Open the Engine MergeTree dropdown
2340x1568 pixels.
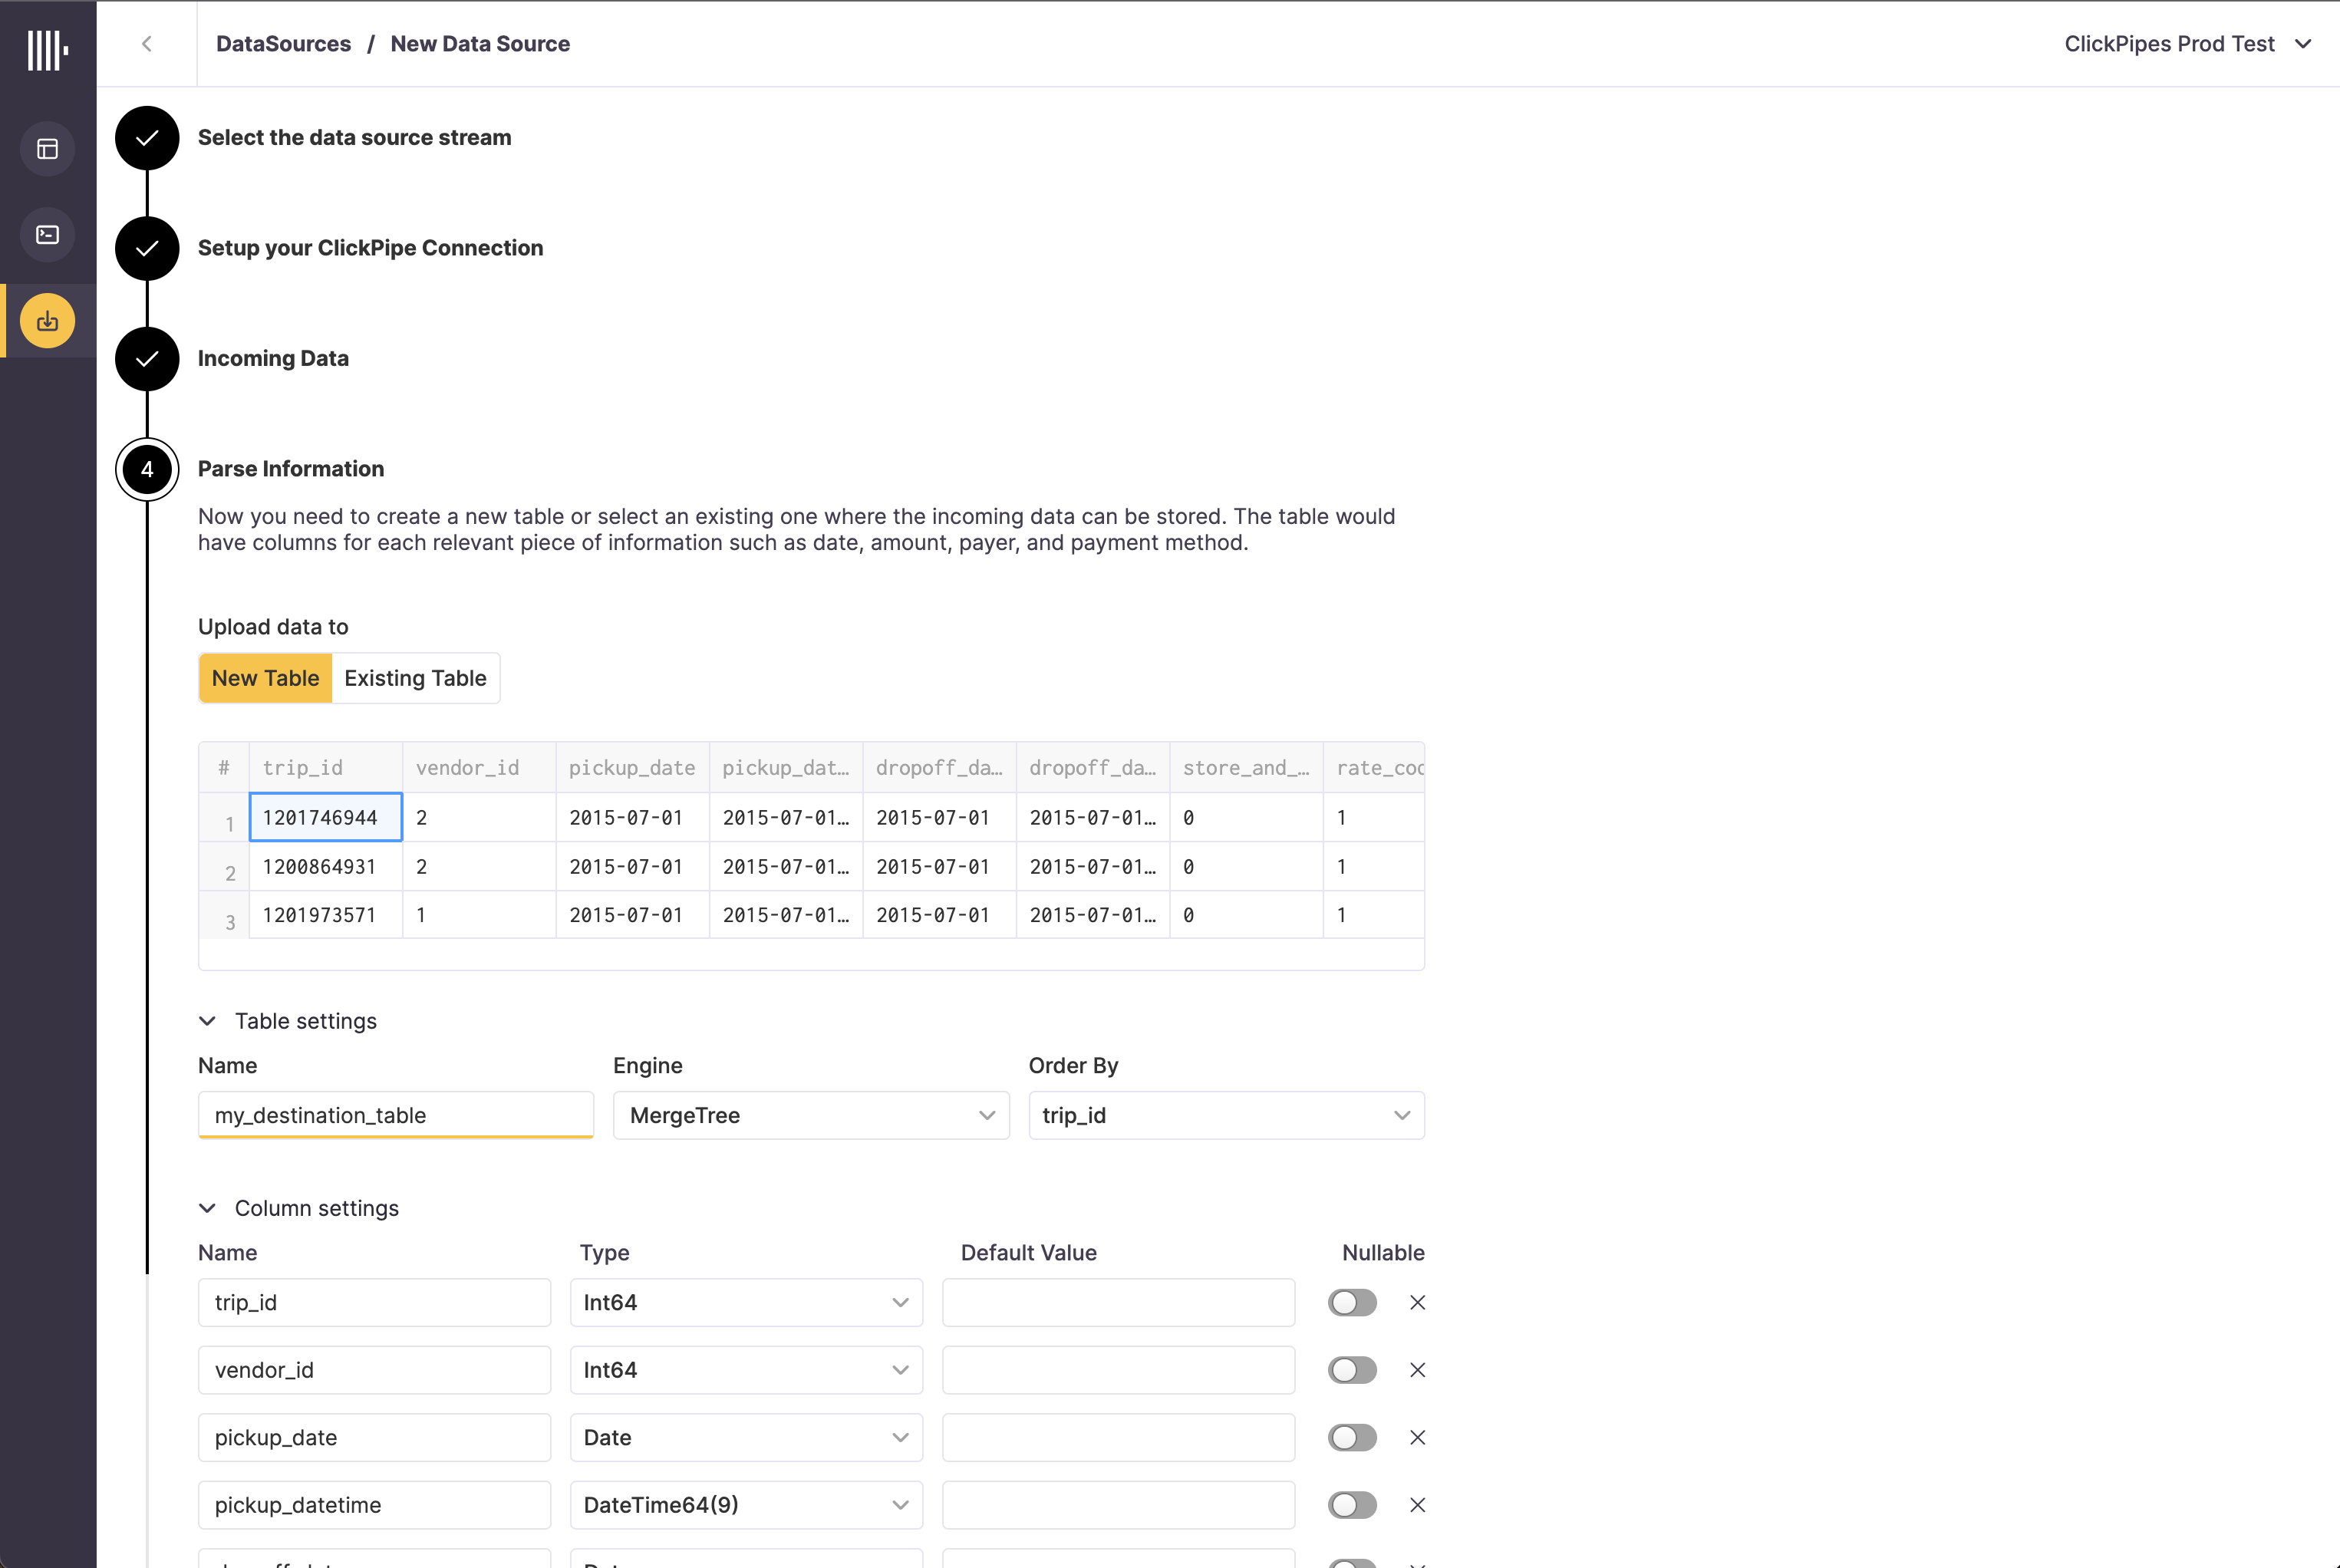coord(810,1115)
